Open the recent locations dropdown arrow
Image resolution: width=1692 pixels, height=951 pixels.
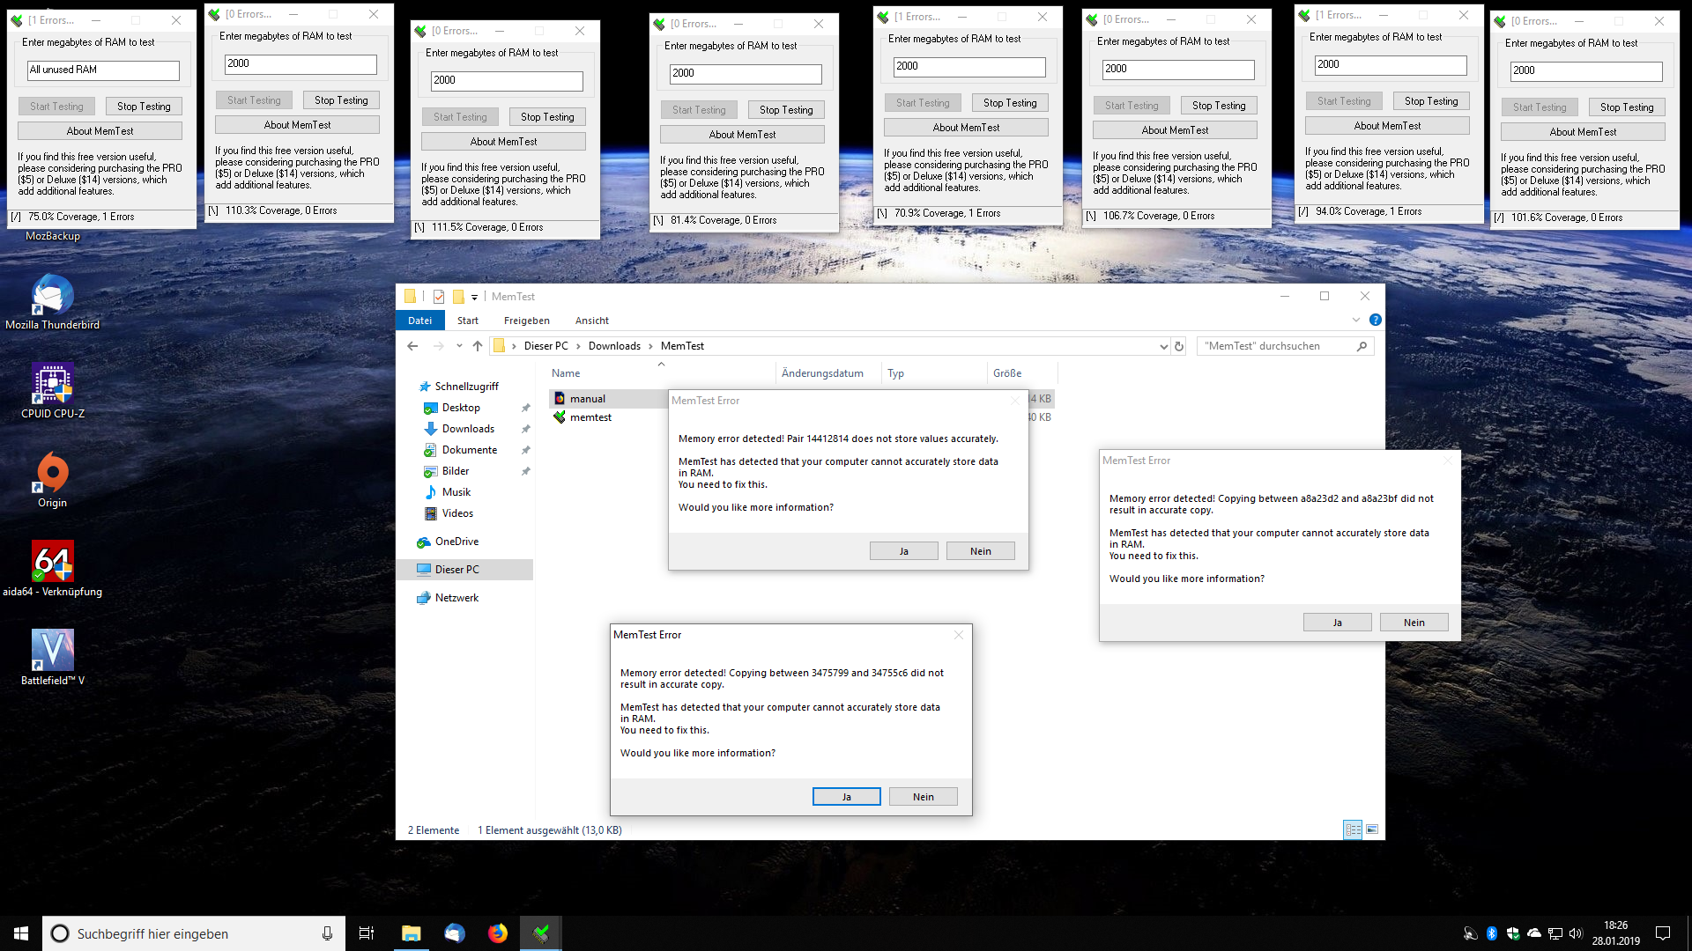[x=459, y=346]
